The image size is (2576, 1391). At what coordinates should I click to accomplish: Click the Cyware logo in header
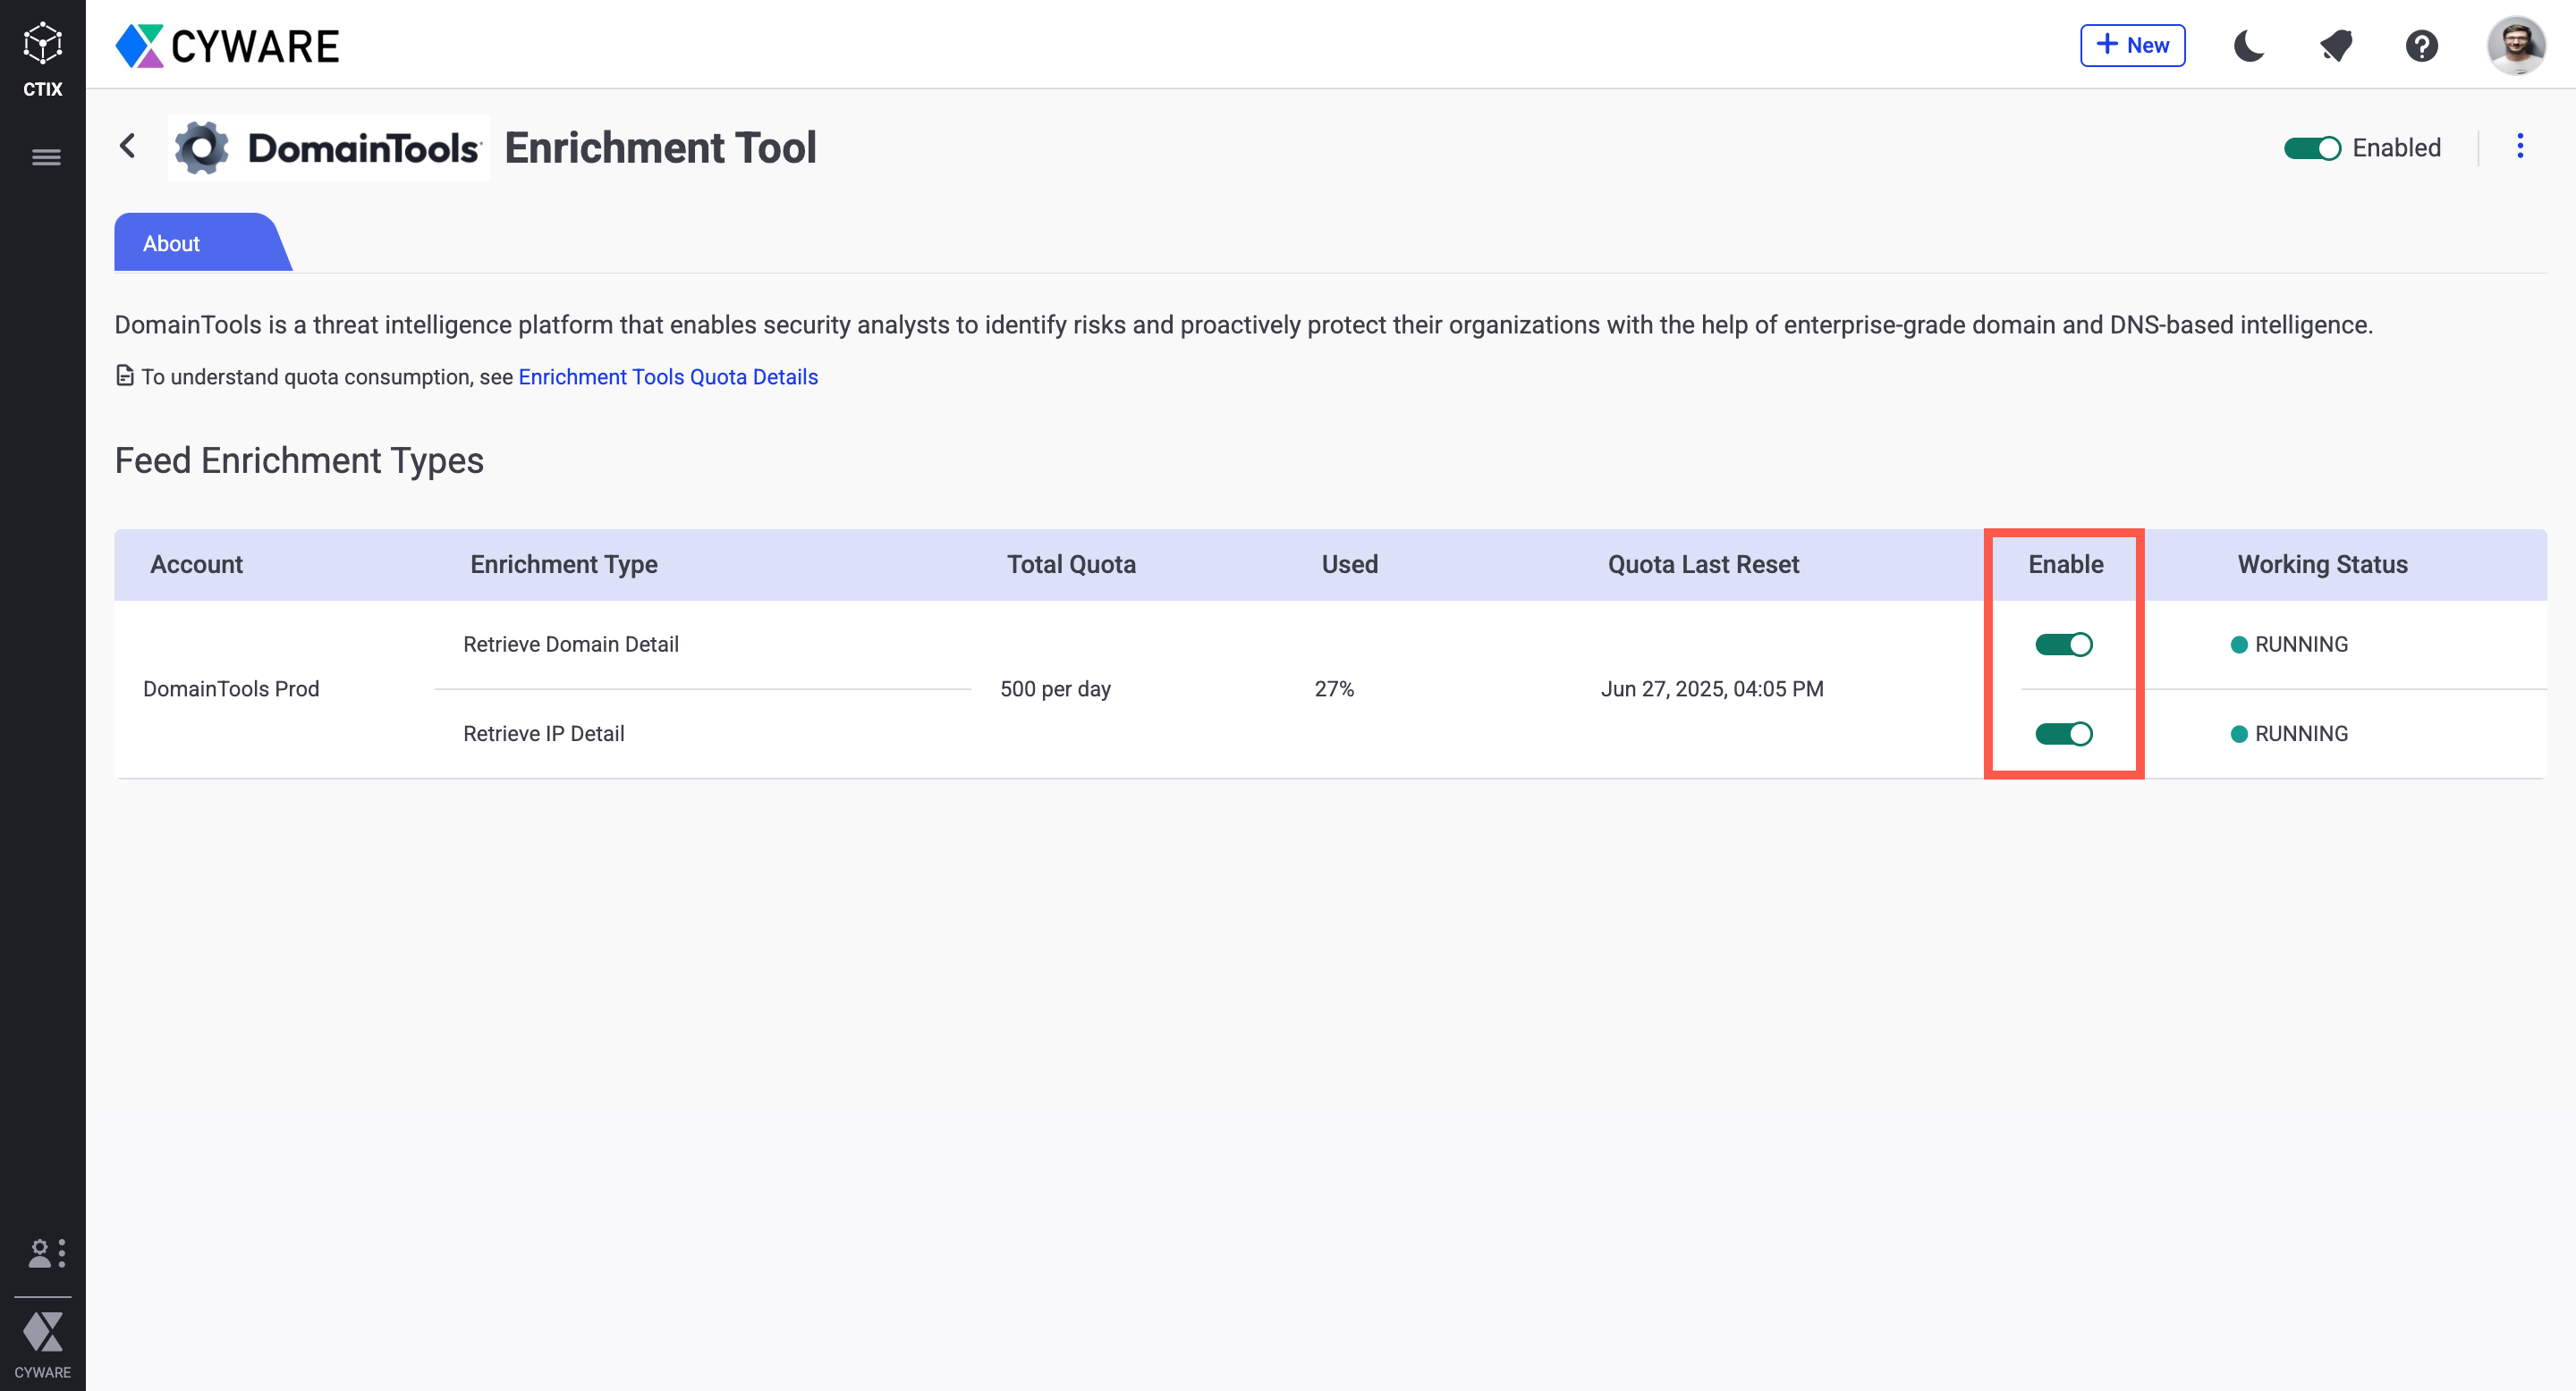[228, 46]
